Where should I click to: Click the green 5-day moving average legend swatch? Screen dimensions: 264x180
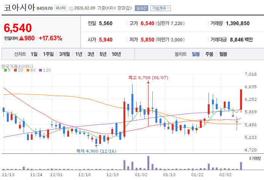pos(6,70)
